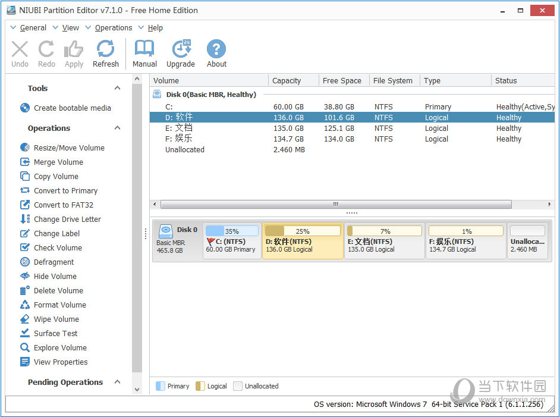Collapse the Tools section chevron
Screen dimensions: 560x417
[117, 89]
